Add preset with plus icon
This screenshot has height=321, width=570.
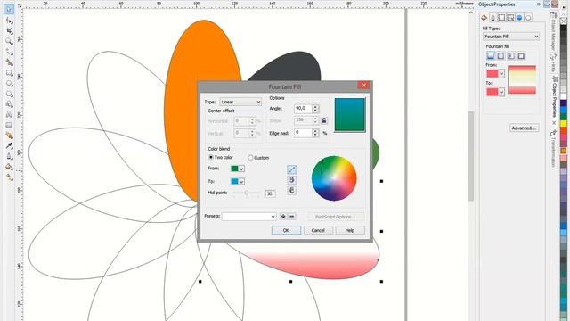pyautogui.click(x=283, y=216)
